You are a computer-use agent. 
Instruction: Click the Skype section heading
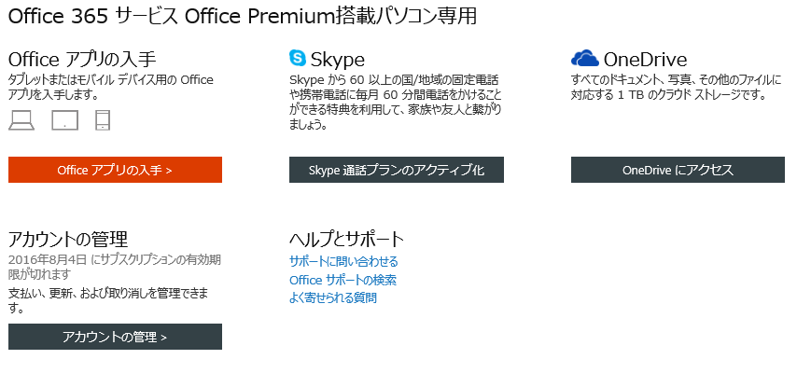pos(337,60)
